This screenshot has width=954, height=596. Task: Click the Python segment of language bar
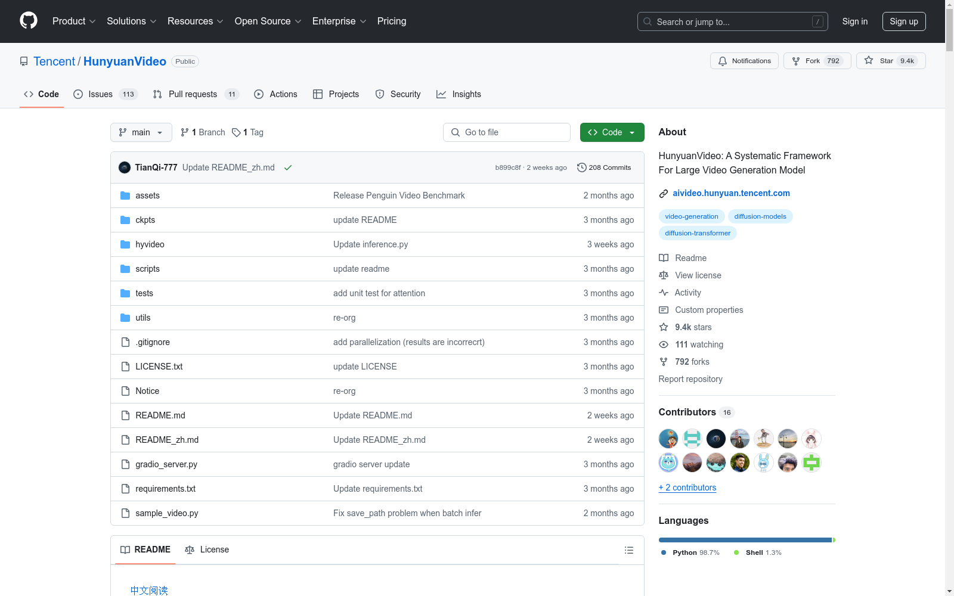click(x=745, y=540)
